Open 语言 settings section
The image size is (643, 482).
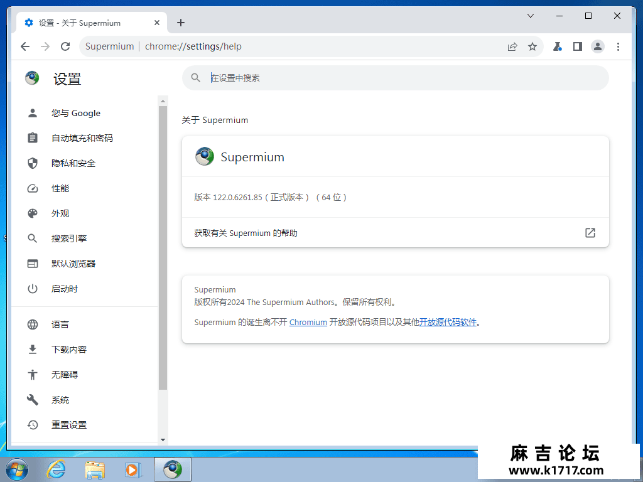(x=84, y=324)
